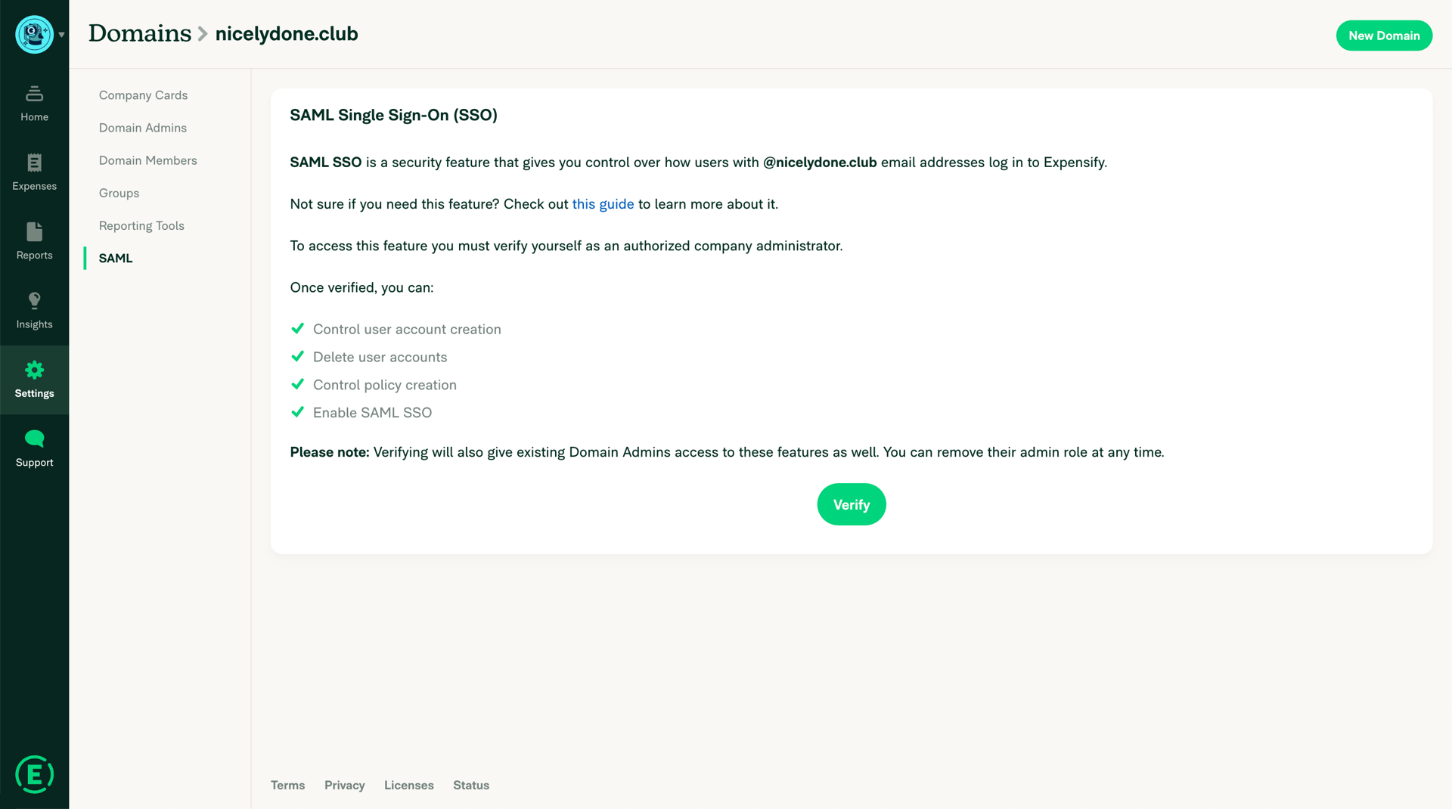The width and height of the screenshot is (1452, 809).
Task: Open the this guide link
Action: 602,204
